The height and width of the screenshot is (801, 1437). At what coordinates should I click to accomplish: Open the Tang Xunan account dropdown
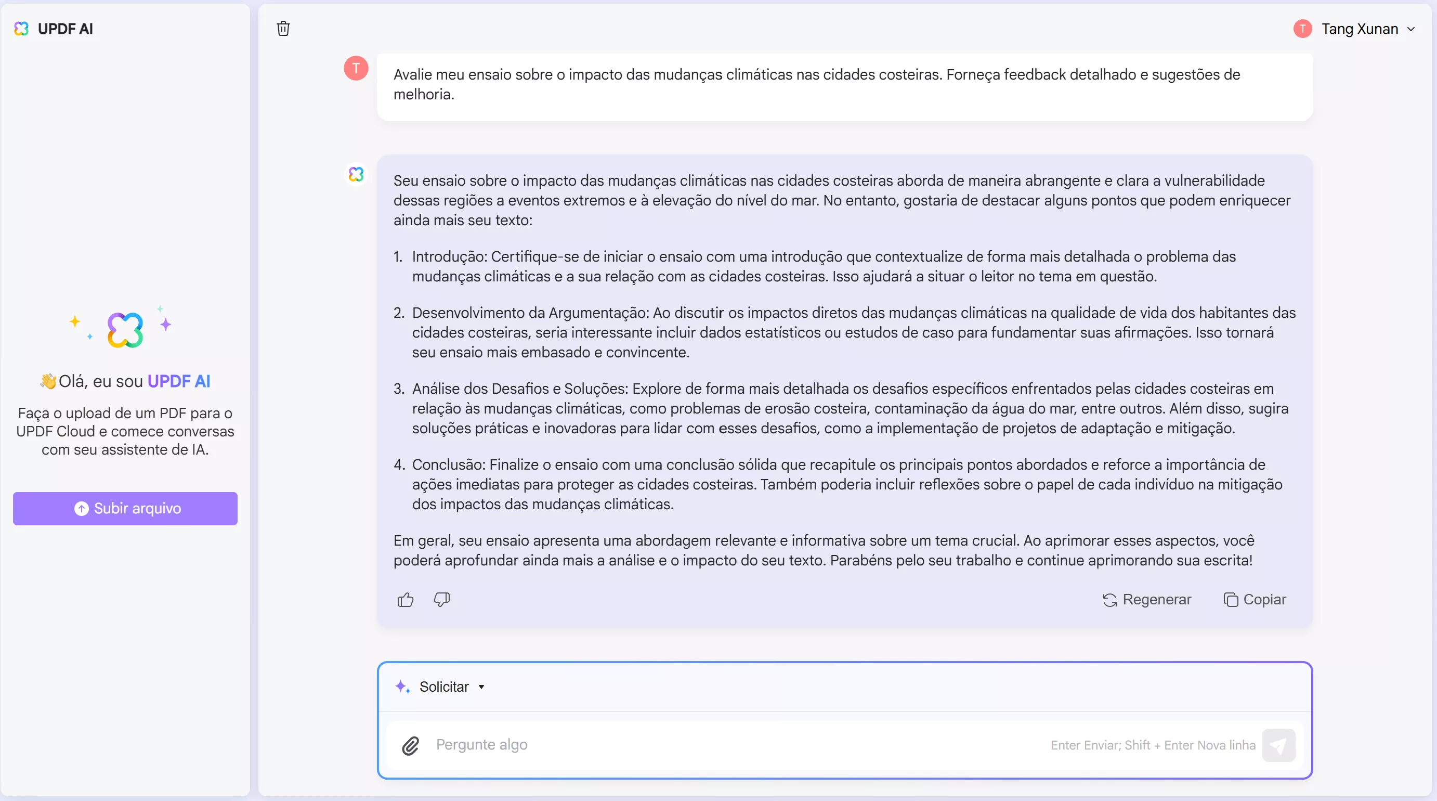click(1413, 29)
